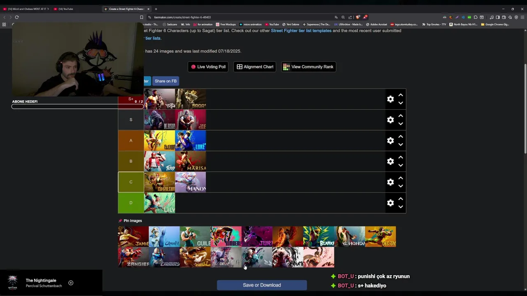View Community Rank
527x296 pixels.
click(x=309, y=67)
